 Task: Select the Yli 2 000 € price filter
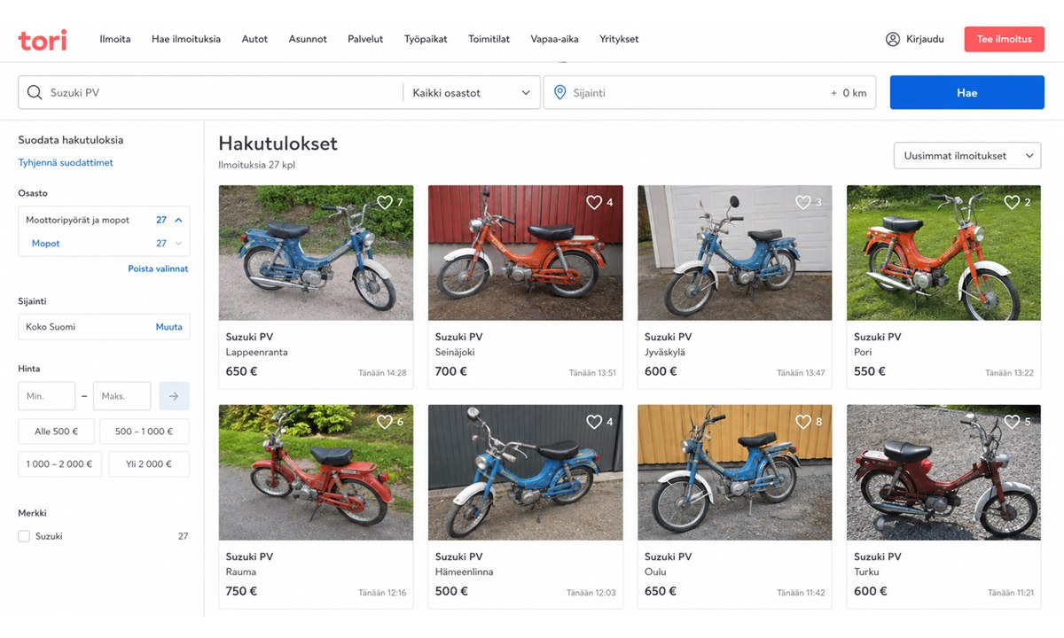(149, 464)
